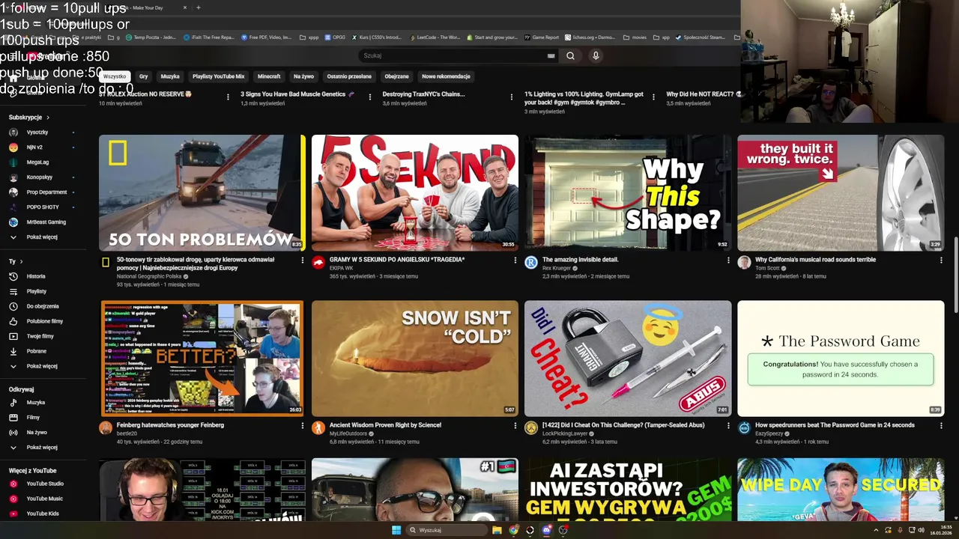Open Playlisty in the sidebar
Viewport: 959px width, 539px height.
(36, 291)
